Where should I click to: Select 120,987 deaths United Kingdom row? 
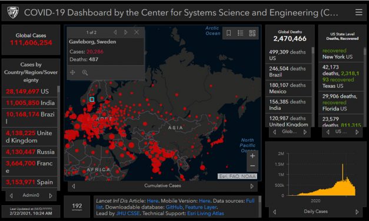coord(288,120)
